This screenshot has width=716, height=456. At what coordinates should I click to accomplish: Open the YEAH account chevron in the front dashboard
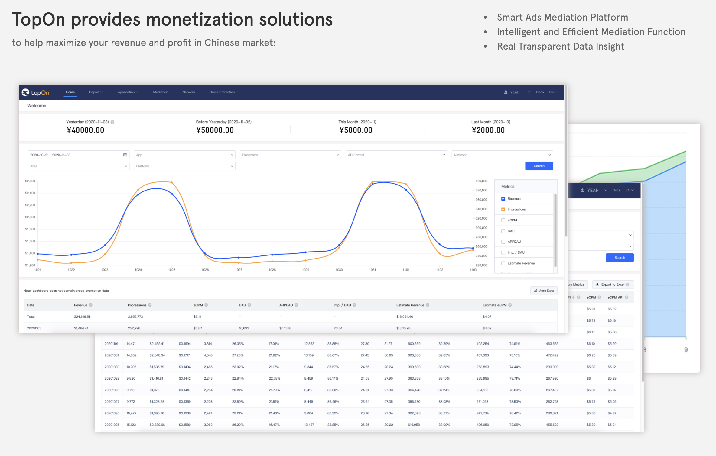pyautogui.click(x=529, y=92)
